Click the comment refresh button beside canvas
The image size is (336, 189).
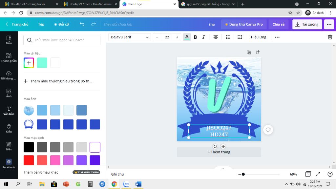click(x=268, y=130)
